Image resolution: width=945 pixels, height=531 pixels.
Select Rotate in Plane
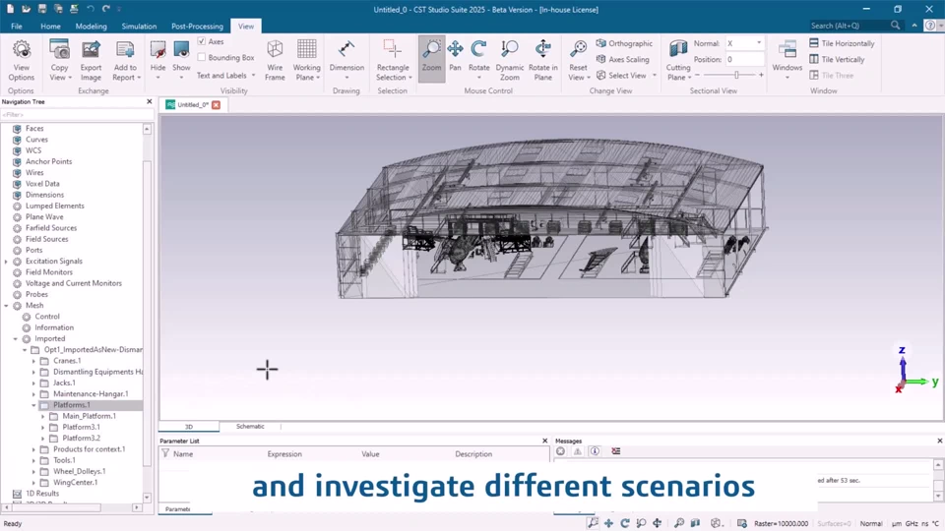click(543, 60)
